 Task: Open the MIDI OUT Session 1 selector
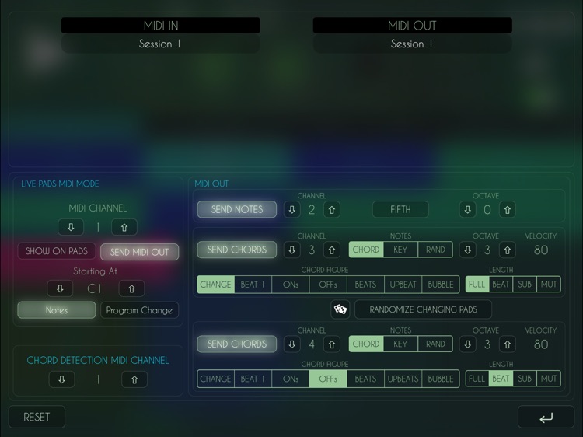[x=412, y=44]
